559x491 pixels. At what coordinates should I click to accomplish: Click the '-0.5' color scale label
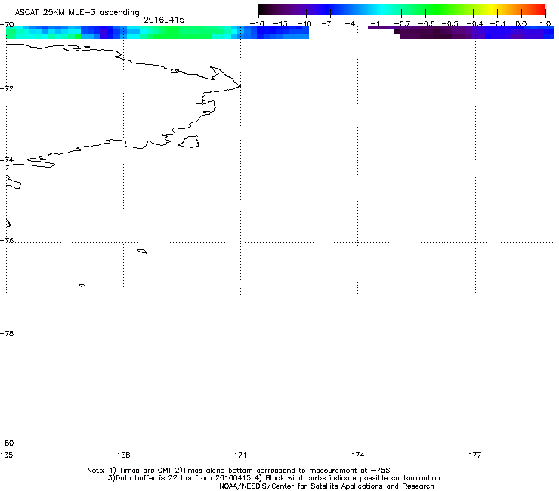click(x=449, y=24)
